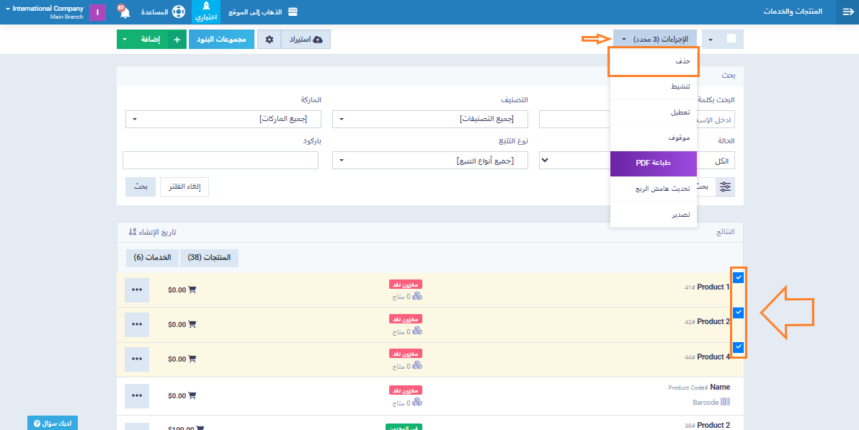Uncheck the Product 4 checkbox

738,347
